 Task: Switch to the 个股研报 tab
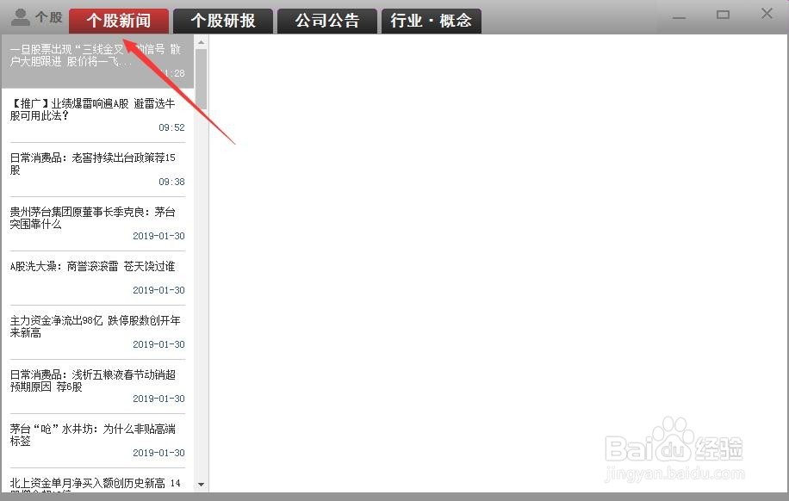click(223, 22)
